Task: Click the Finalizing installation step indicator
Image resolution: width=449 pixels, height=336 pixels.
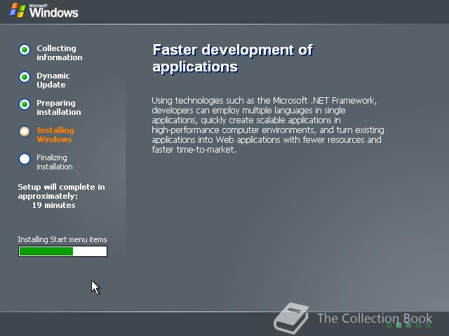Action: pyautogui.click(x=25, y=159)
